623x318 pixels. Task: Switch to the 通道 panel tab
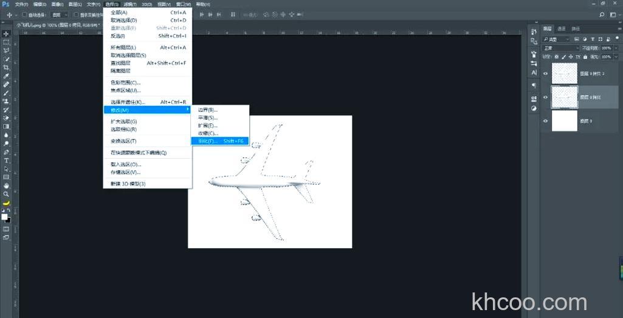point(562,29)
